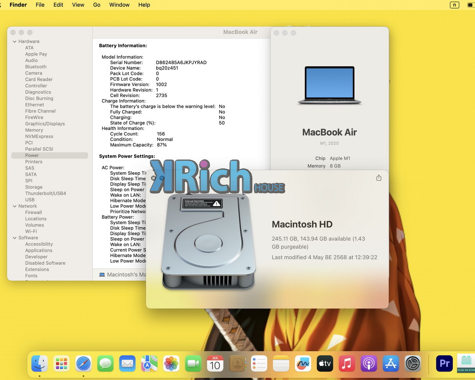Screen dimensions: 475x380
Task: Open the Photos app in Dock
Action: coord(171,364)
